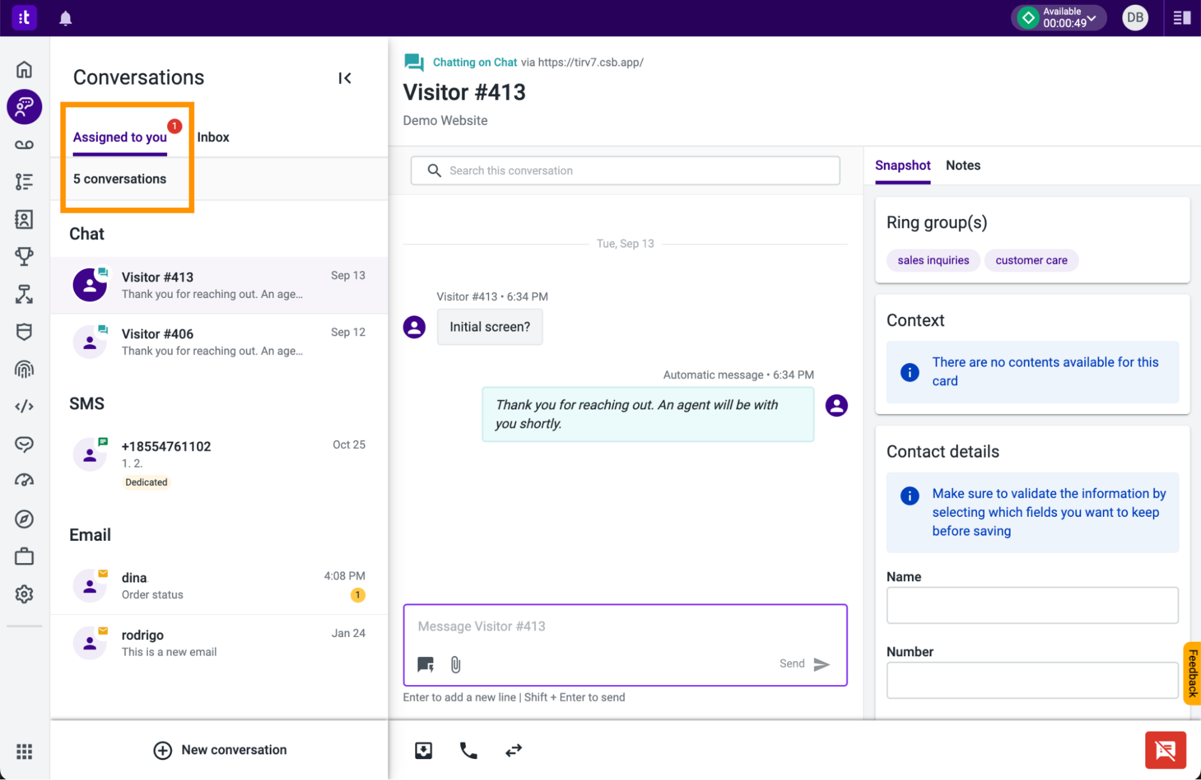Open the Voicemail sidebar icon
This screenshot has width=1201, height=780.
[24, 144]
